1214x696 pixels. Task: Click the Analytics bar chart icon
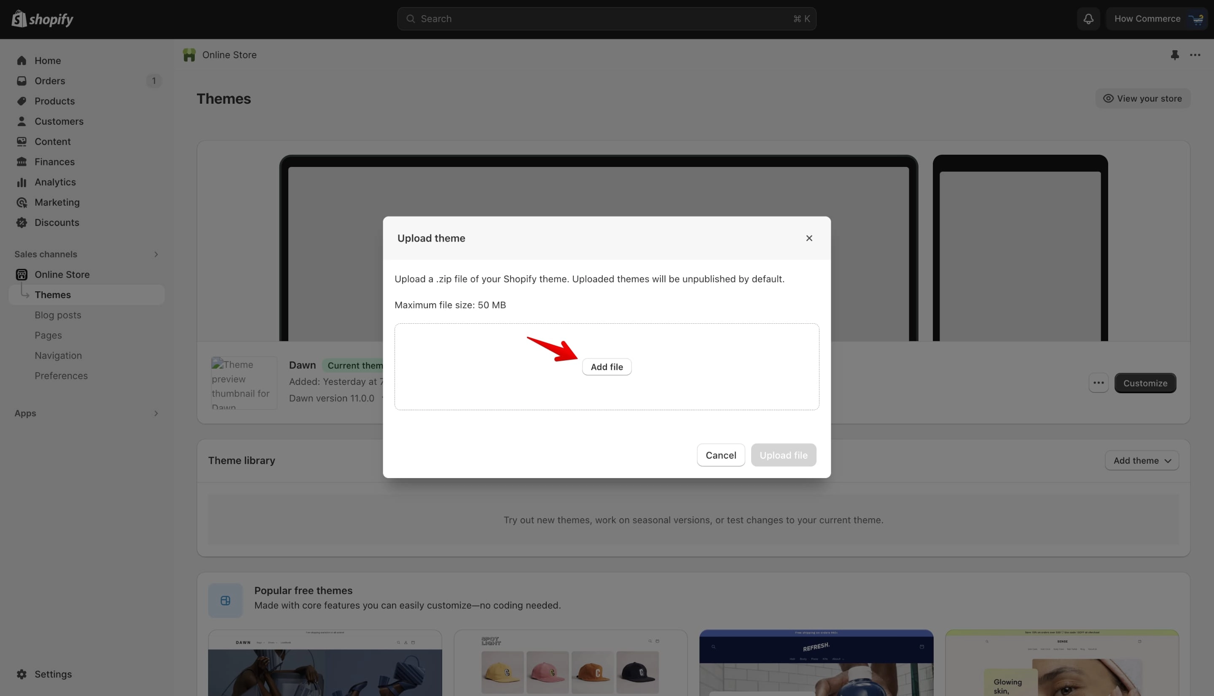pyautogui.click(x=21, y=182)
